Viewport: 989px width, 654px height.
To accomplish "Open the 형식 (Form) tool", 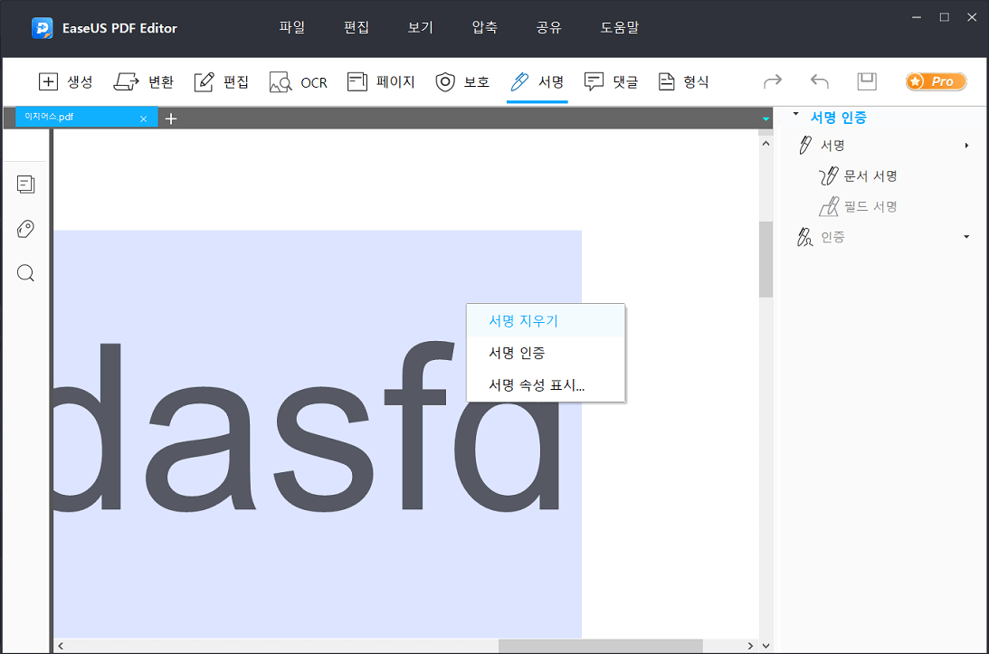I will coord(667,82).
